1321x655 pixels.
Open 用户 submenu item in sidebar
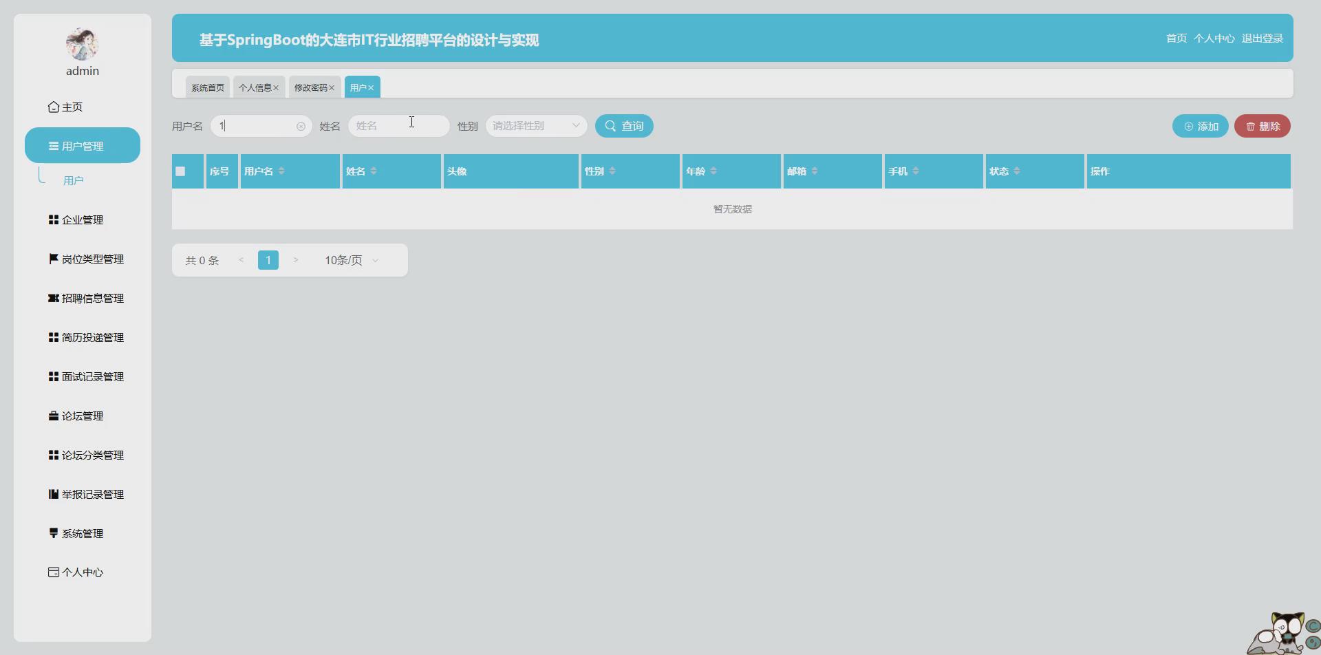click(74, 180)
